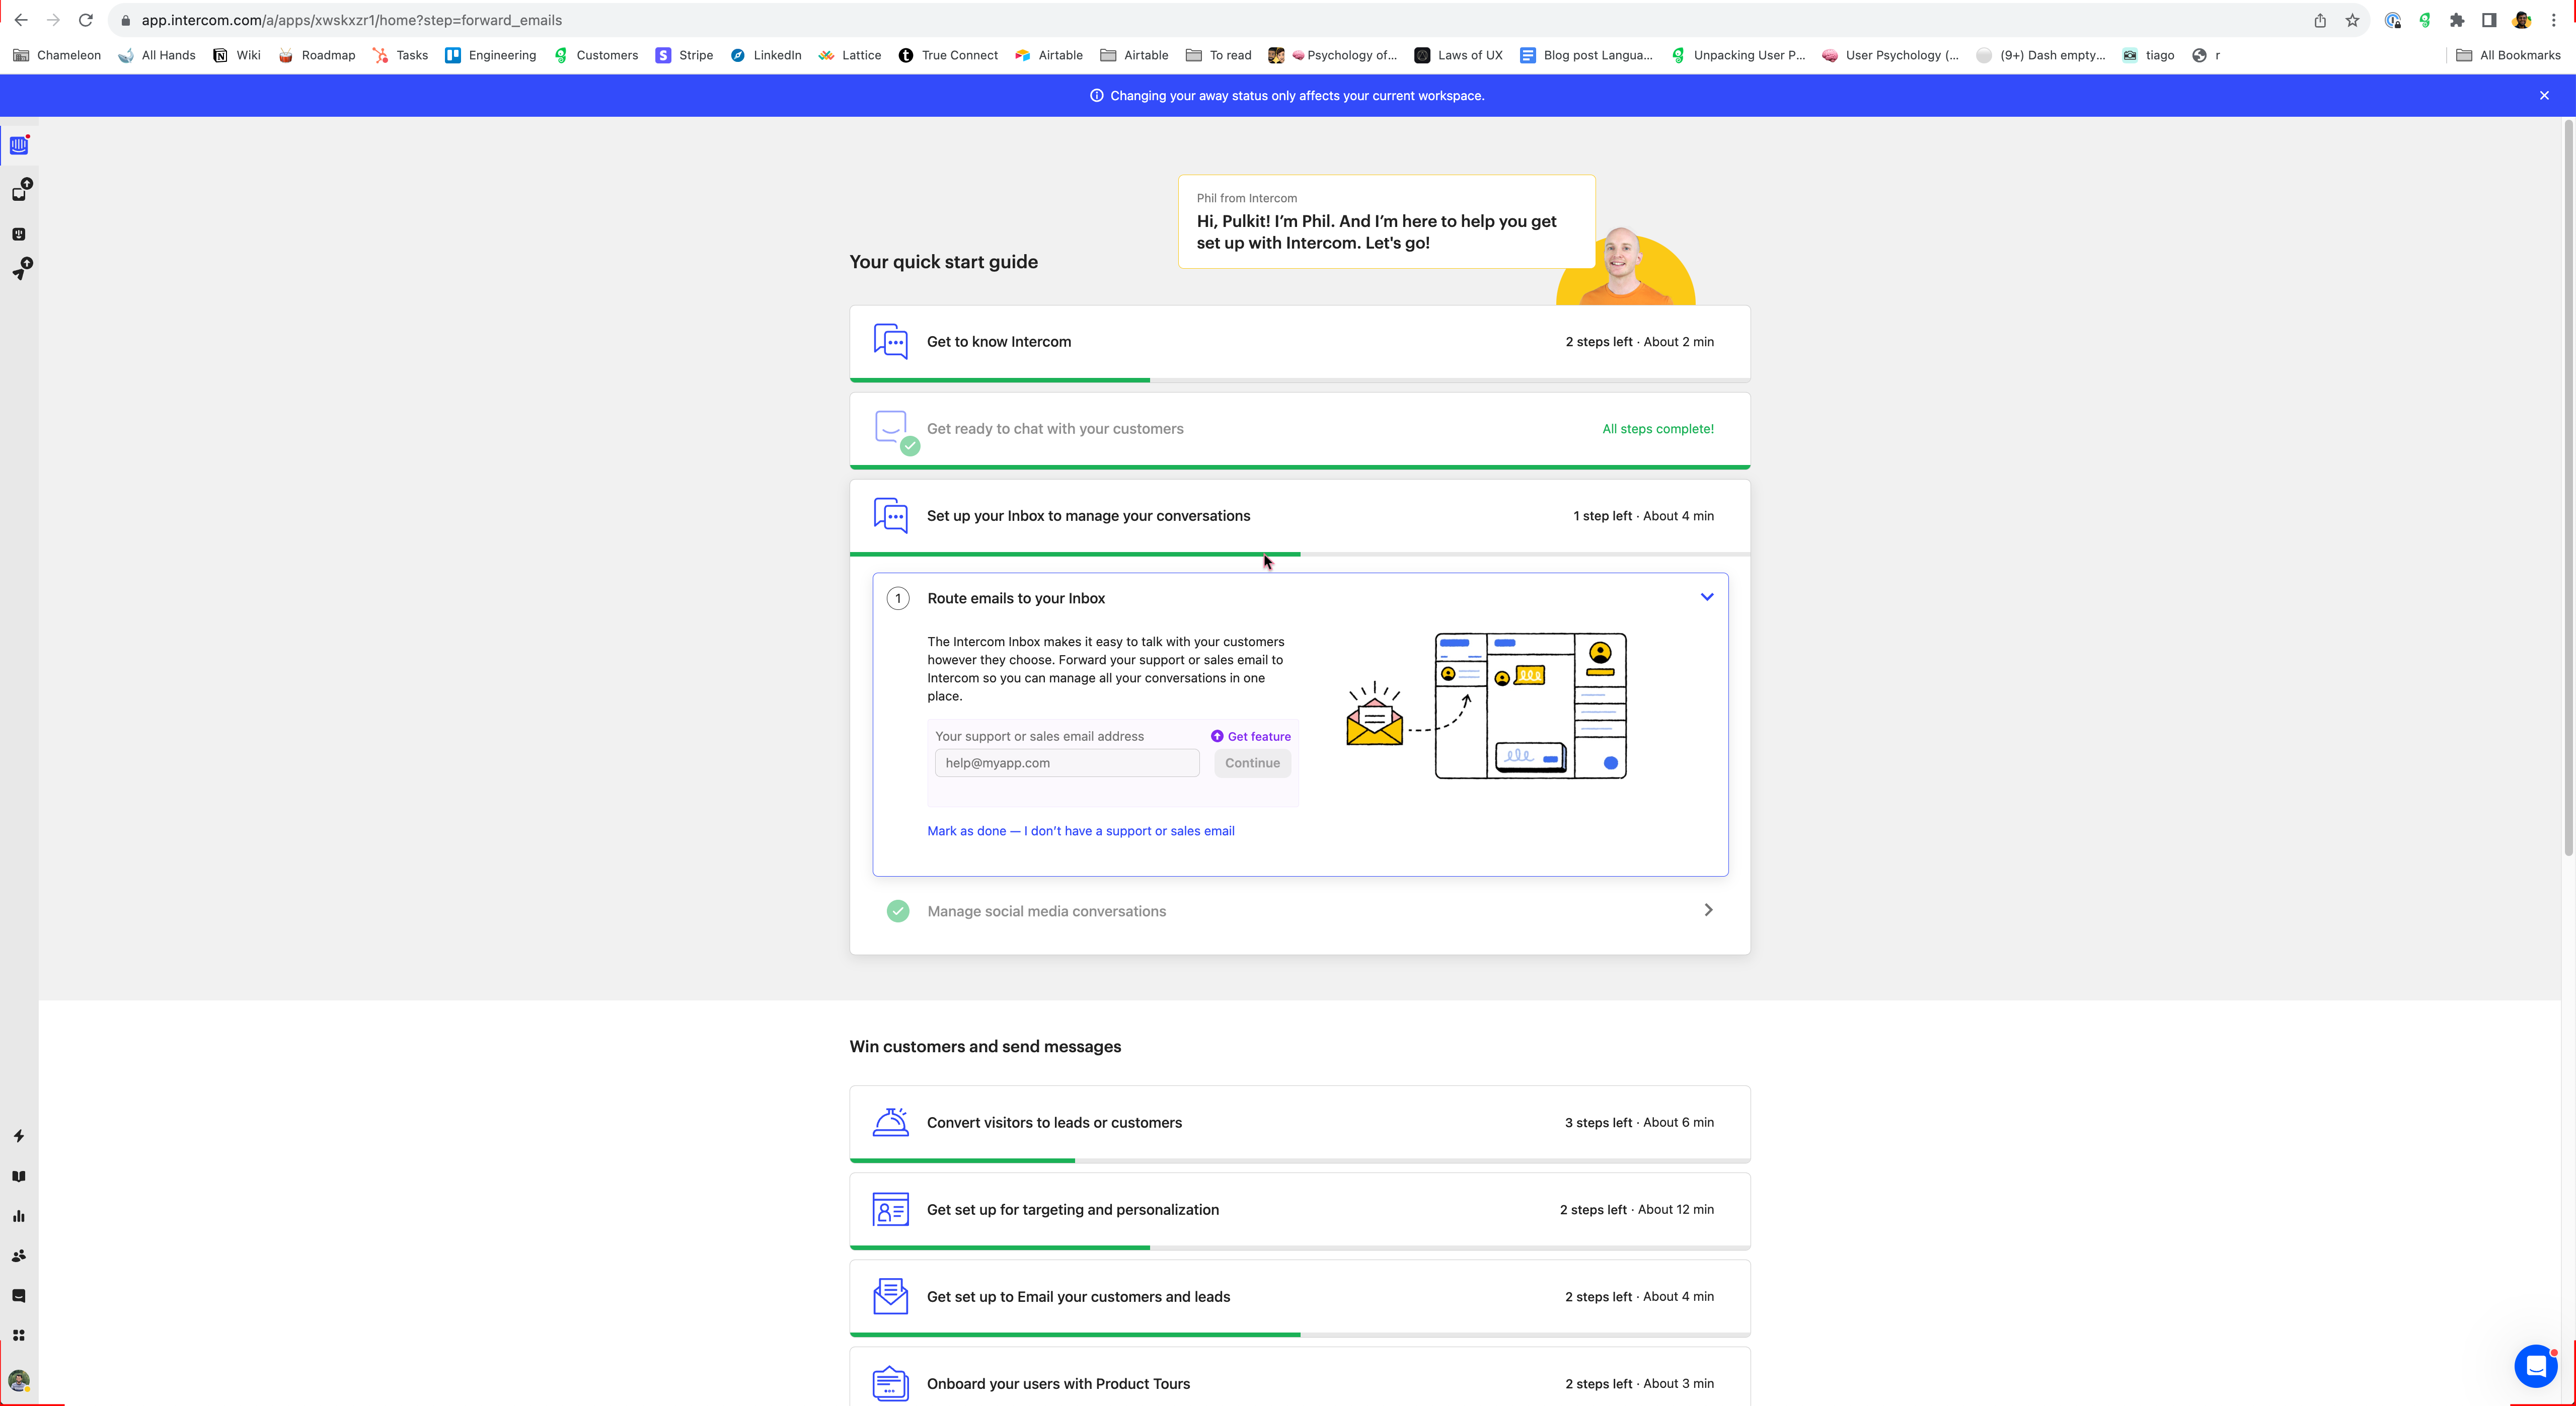Open the True Connect bookmark
Viewport: 2576px width, 1406px height.
tap(948, 55)
